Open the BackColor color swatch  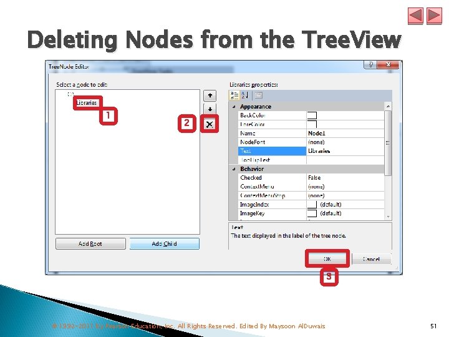point(312,115)
